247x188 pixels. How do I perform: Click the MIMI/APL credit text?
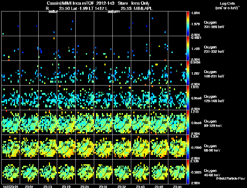click(143, 9)
